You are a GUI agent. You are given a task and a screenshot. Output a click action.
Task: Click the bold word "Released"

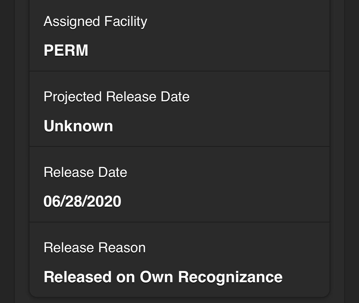pyautogui.click(x=77, y=277)
